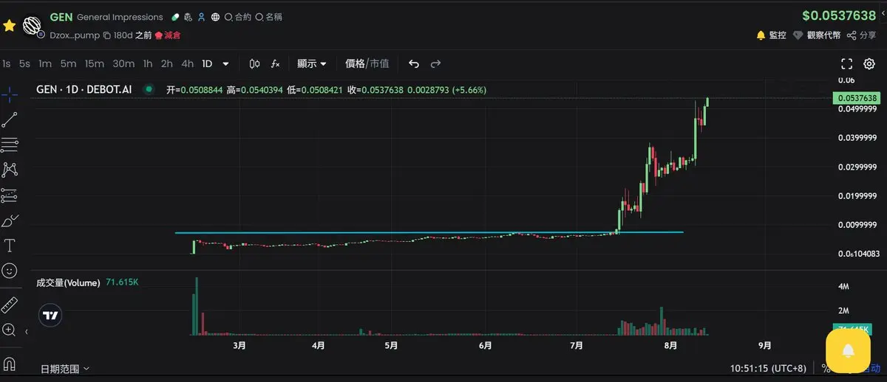Image resolution: width=887 pixels, height=382 pixels.
Task: Select the XABCD pattern tool
Action: 10,170
